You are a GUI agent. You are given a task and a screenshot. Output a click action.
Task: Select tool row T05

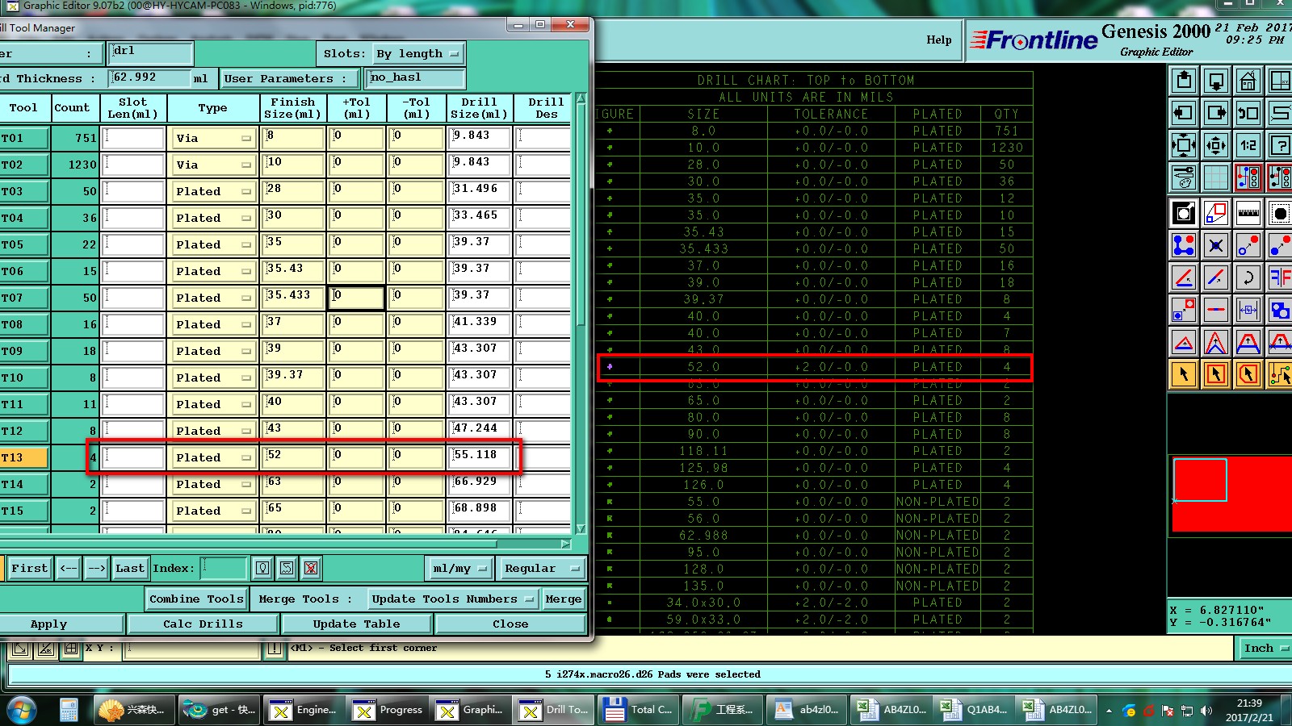click(x=24, y=244)
